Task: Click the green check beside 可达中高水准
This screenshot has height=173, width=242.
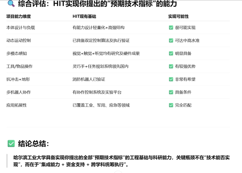Action: 171,40
